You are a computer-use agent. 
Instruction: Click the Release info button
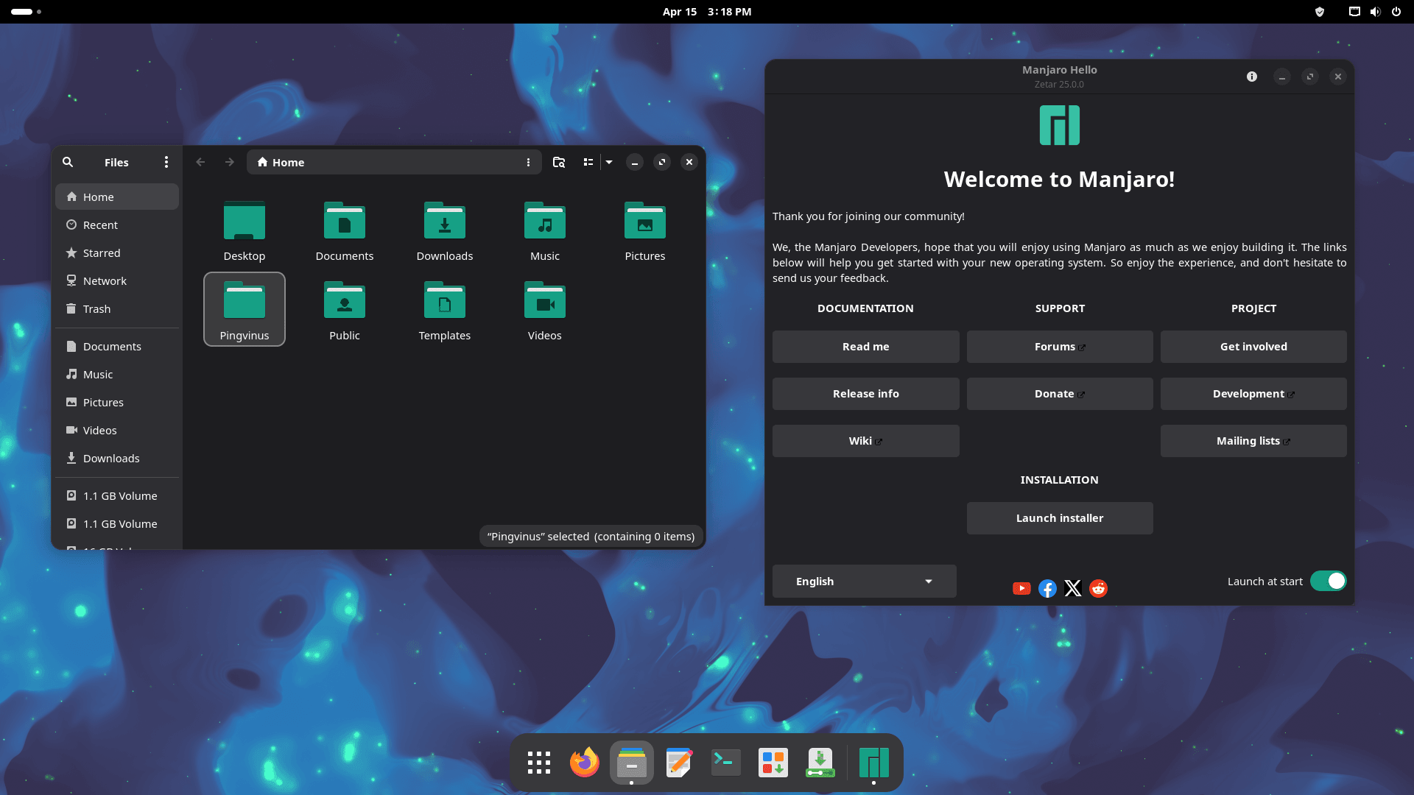(865, 394)
